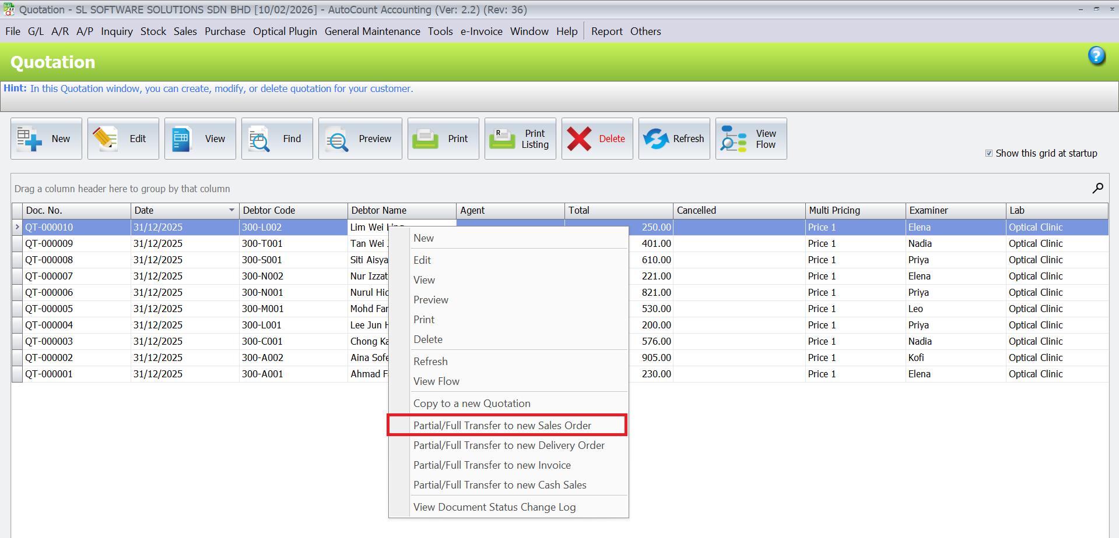The height and width of the screenshot is (538, 1119).
Task: Select View Document Status Change Log
Action: (x=494, y=507)
